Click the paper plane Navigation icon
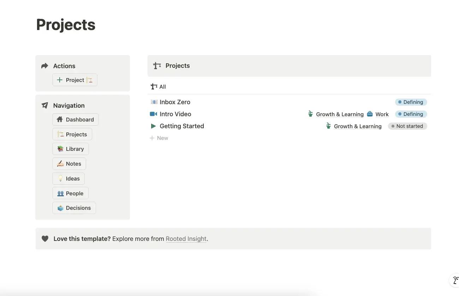 point(45,106)
